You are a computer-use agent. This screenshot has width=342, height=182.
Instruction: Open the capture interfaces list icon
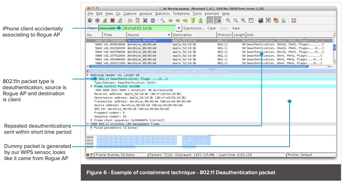pos(90,20)
